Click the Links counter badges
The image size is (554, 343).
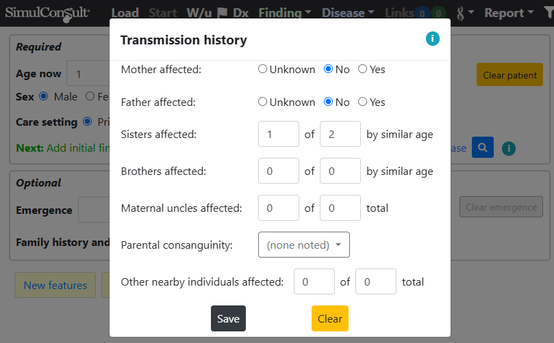tap(430, 14)
